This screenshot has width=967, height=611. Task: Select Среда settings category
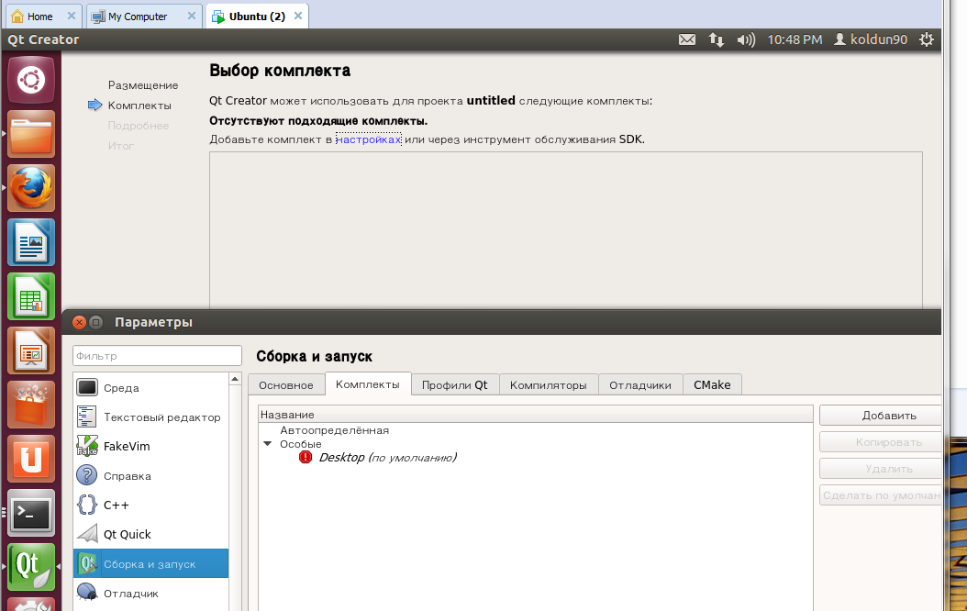coord(151,388)
